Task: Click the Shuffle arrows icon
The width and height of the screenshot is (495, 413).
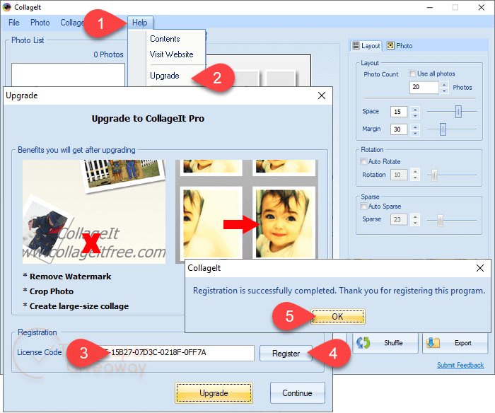Action: 363,343
